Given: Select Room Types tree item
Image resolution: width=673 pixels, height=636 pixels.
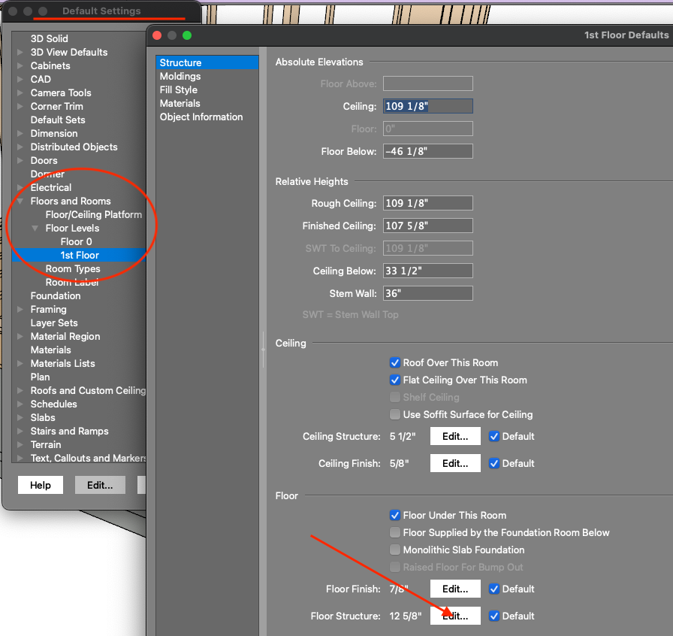Looking at the screenshot, I should tap(73, 268).
